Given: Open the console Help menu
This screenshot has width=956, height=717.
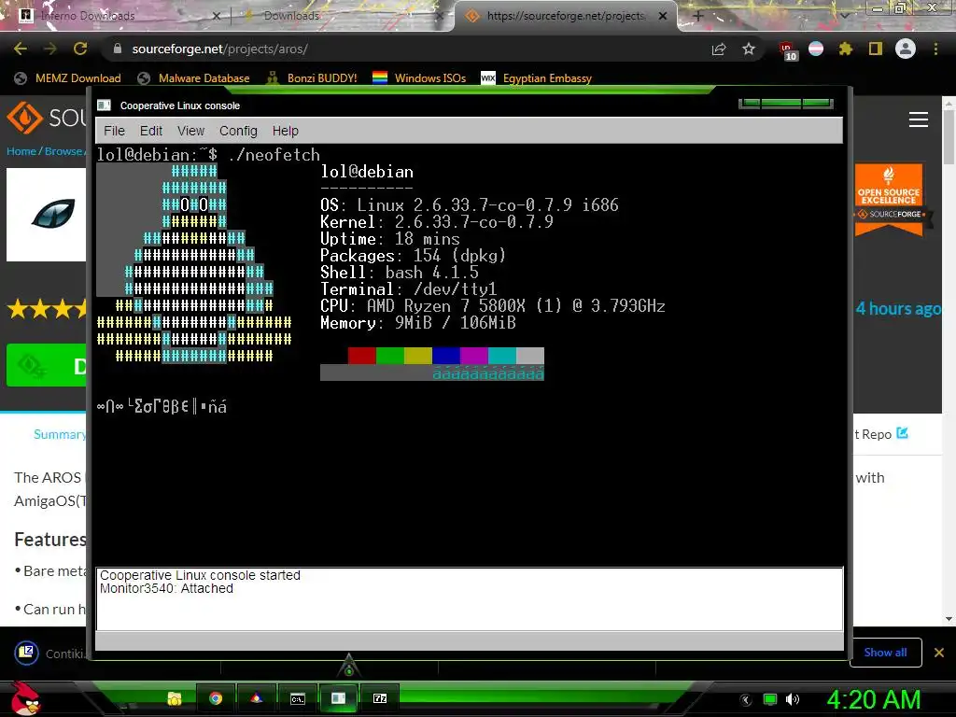Looking at the screenshot, I should (286, 131).
